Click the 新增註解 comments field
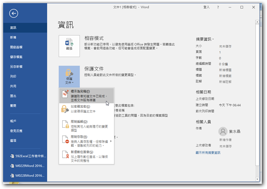The image size is (267, 189). tap(225, 82)
